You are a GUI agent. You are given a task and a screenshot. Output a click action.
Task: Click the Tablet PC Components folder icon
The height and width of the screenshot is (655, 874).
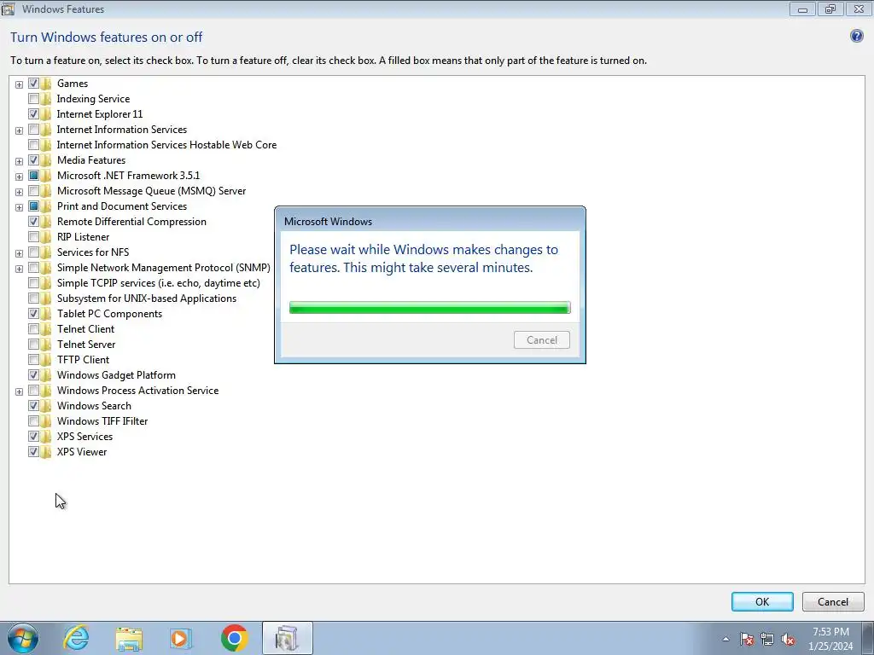pyautogui.click(x=46, y=314)
